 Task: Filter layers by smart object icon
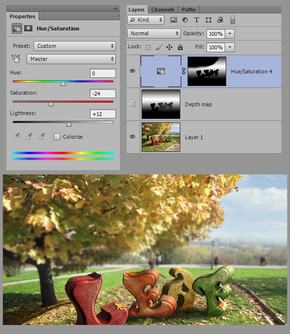(x=220, y=20)
